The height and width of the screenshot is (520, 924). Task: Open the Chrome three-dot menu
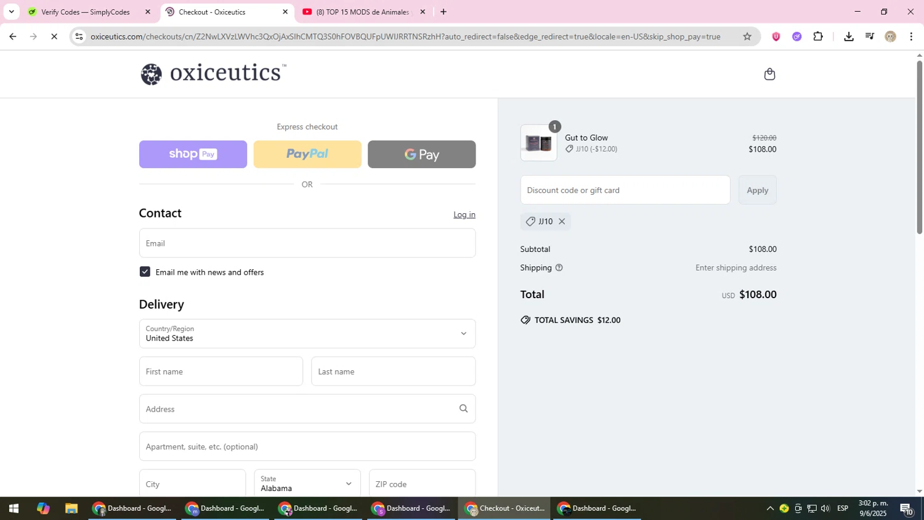point(911,36)
